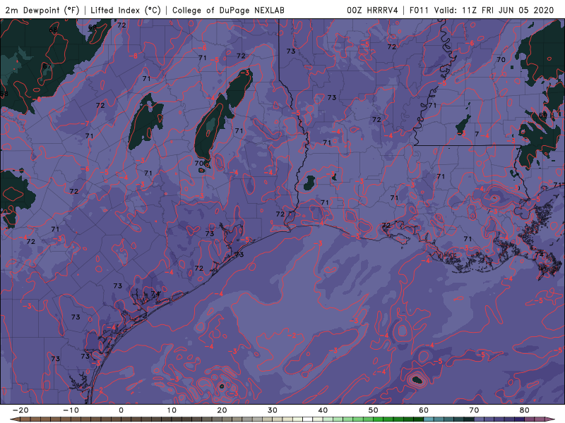Image resolution: width=565 pixels, height=423 pixels.
Task: Select the "-10" tick label on the color scale
Action: click(x=71, y=410)
